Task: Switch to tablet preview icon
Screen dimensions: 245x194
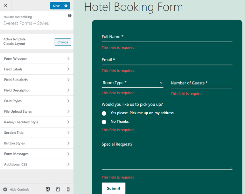Action: pos(58,190)
